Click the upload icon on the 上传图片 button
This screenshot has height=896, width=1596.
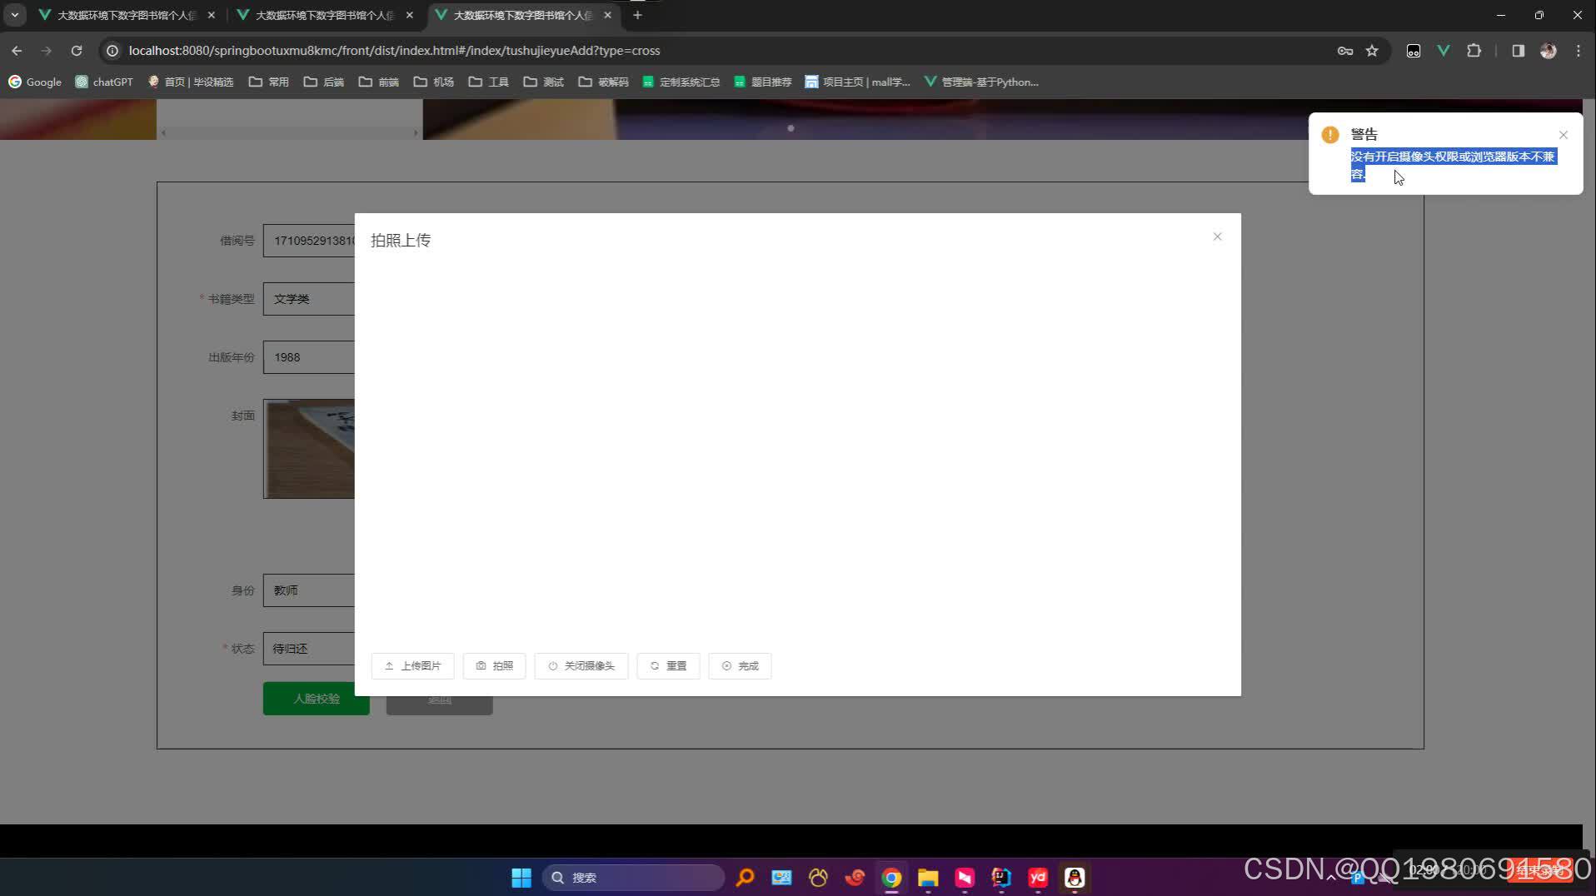click(390, 665)
